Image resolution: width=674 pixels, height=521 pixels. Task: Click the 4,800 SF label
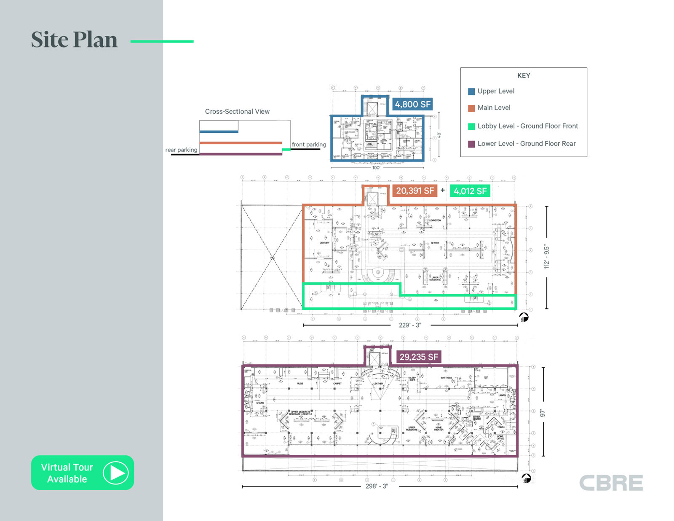click(x=412, y=104)
